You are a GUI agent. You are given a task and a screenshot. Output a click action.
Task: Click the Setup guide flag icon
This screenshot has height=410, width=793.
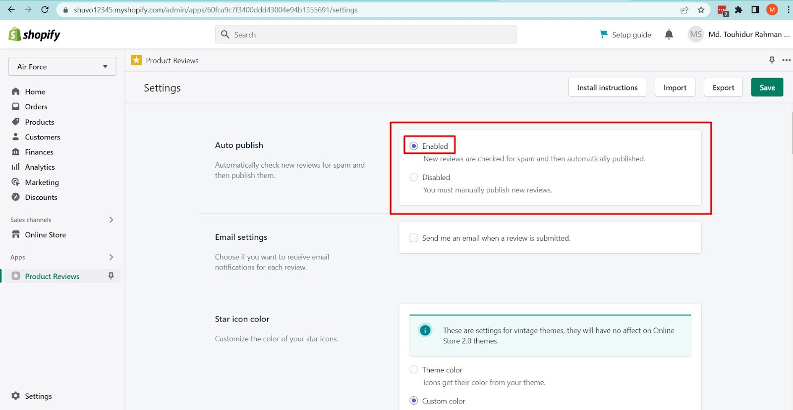604,34
